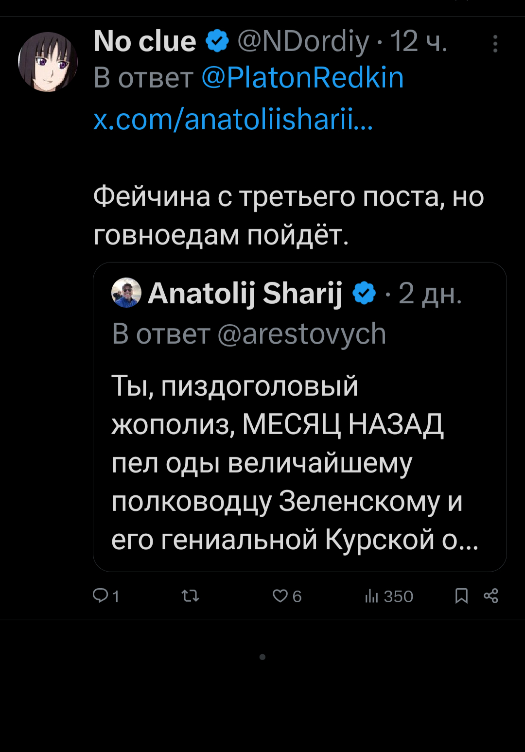
Task: Open the @PlatonRedkin mention link
Action: (x=302, y=78)
